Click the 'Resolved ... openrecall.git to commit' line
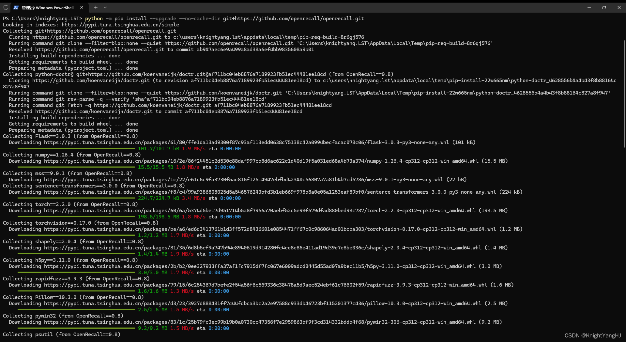Image resolution: width=626 pixels, height=342 pixels. coord(161,50)
